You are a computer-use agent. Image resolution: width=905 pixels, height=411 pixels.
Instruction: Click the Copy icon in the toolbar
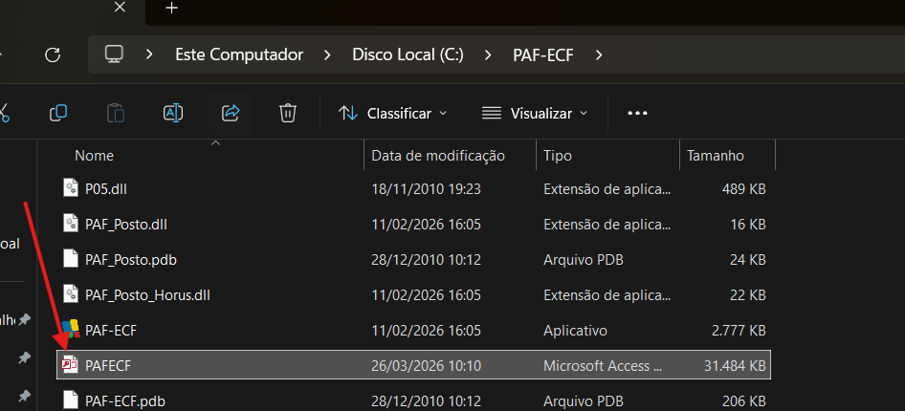[58, 113]
